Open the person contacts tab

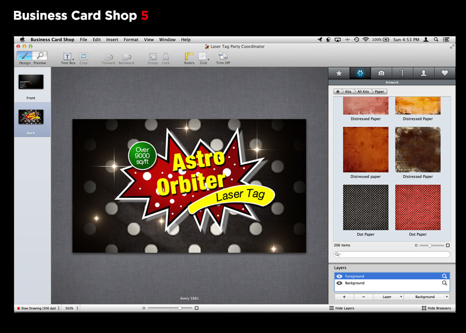pyautogui.click(x=424, y=73)
